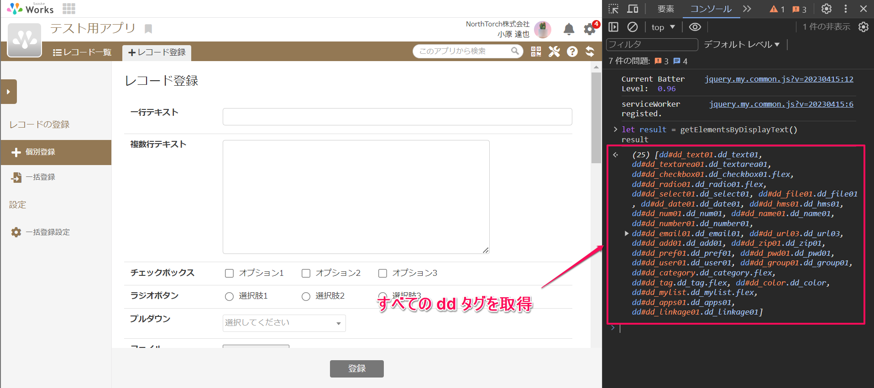
Task: Open the top context dropdown in console
Action: [663, 27]
